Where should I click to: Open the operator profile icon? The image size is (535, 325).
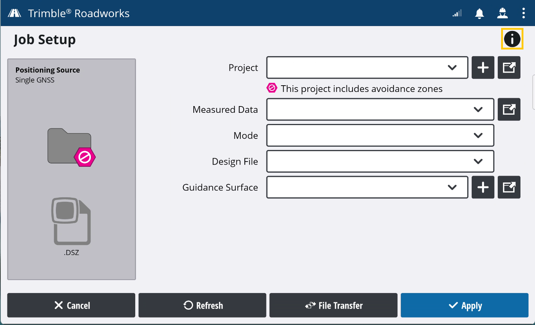click(503, 13)
